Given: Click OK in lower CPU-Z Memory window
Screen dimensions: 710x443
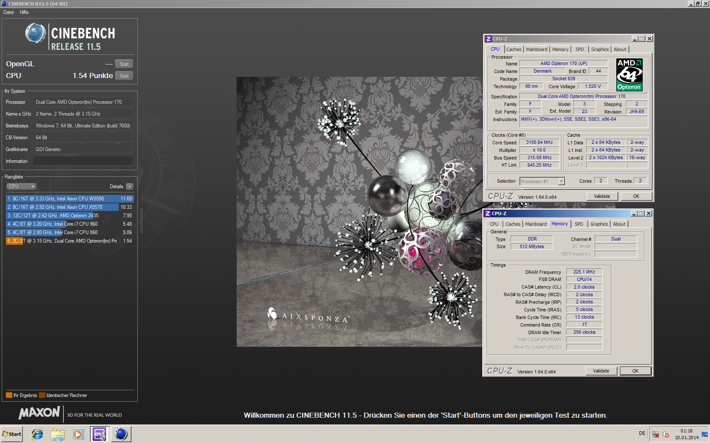Looking at the screenshot, I should pos(635,371).
